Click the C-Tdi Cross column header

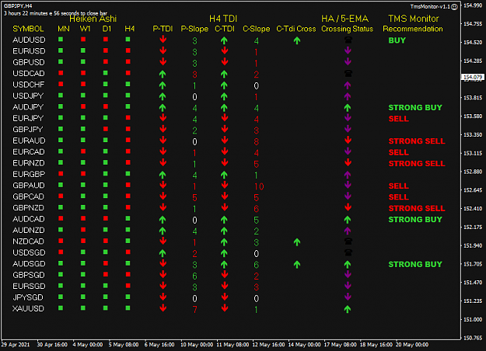[296, 29]
